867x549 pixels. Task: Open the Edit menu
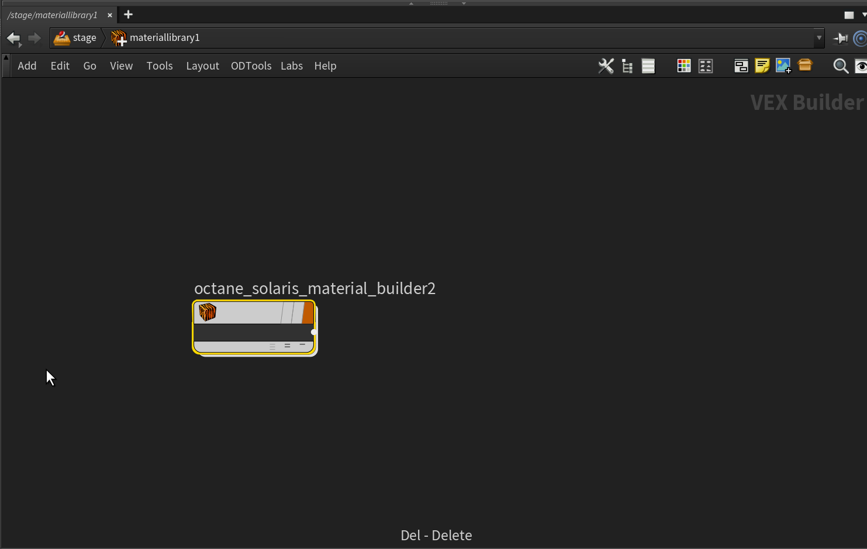point(60,66)
